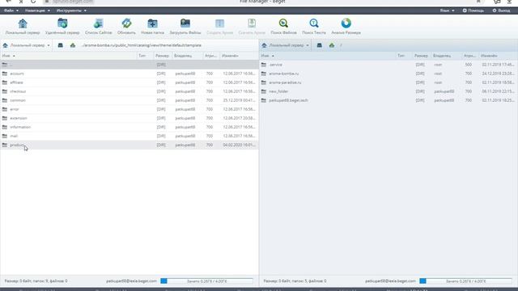
Task: Click the Создать Архив toolbar icon
Action: (219, 27)
